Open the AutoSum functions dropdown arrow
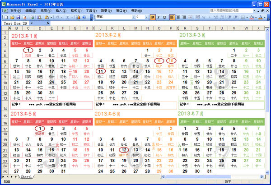The image size is (271, 185). [72, 17]
